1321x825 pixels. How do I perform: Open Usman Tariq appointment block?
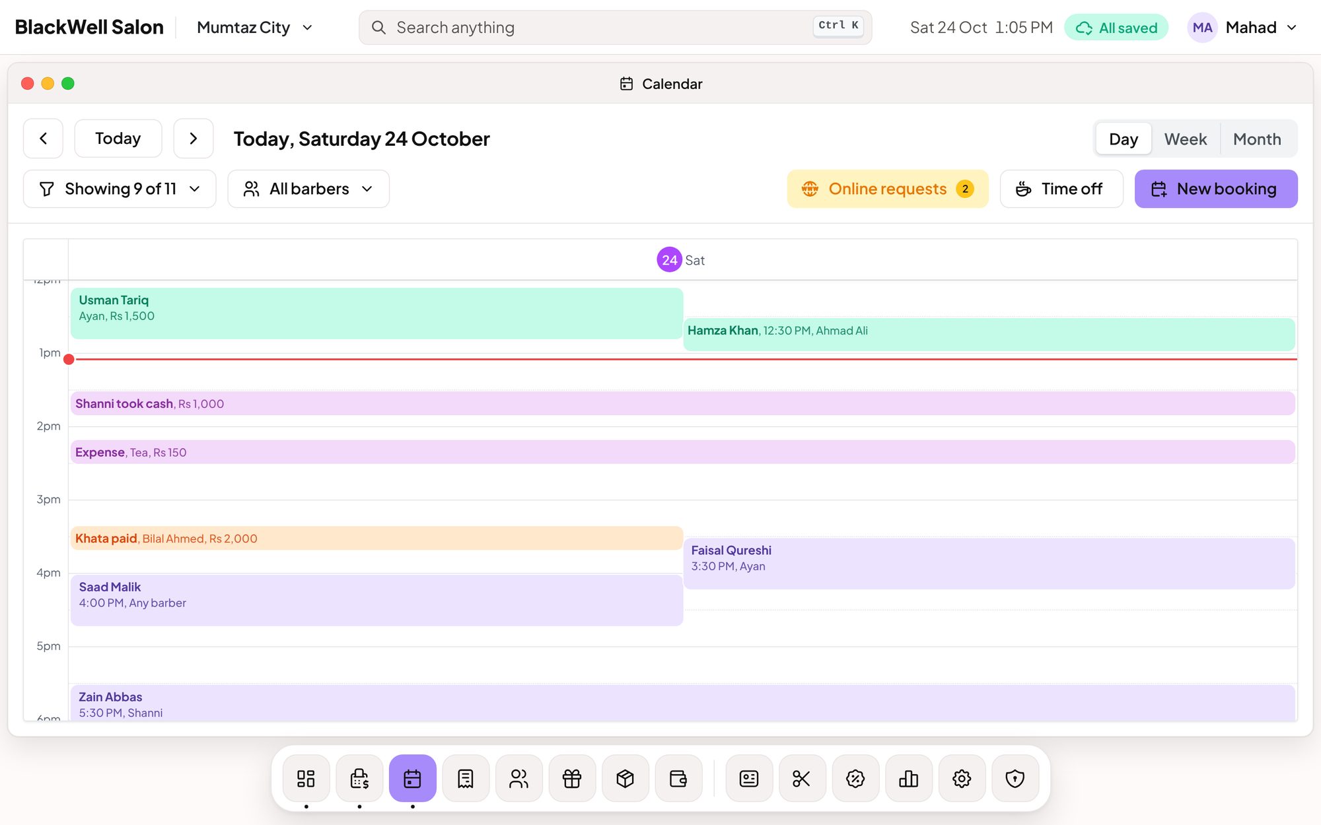(376, 313)
